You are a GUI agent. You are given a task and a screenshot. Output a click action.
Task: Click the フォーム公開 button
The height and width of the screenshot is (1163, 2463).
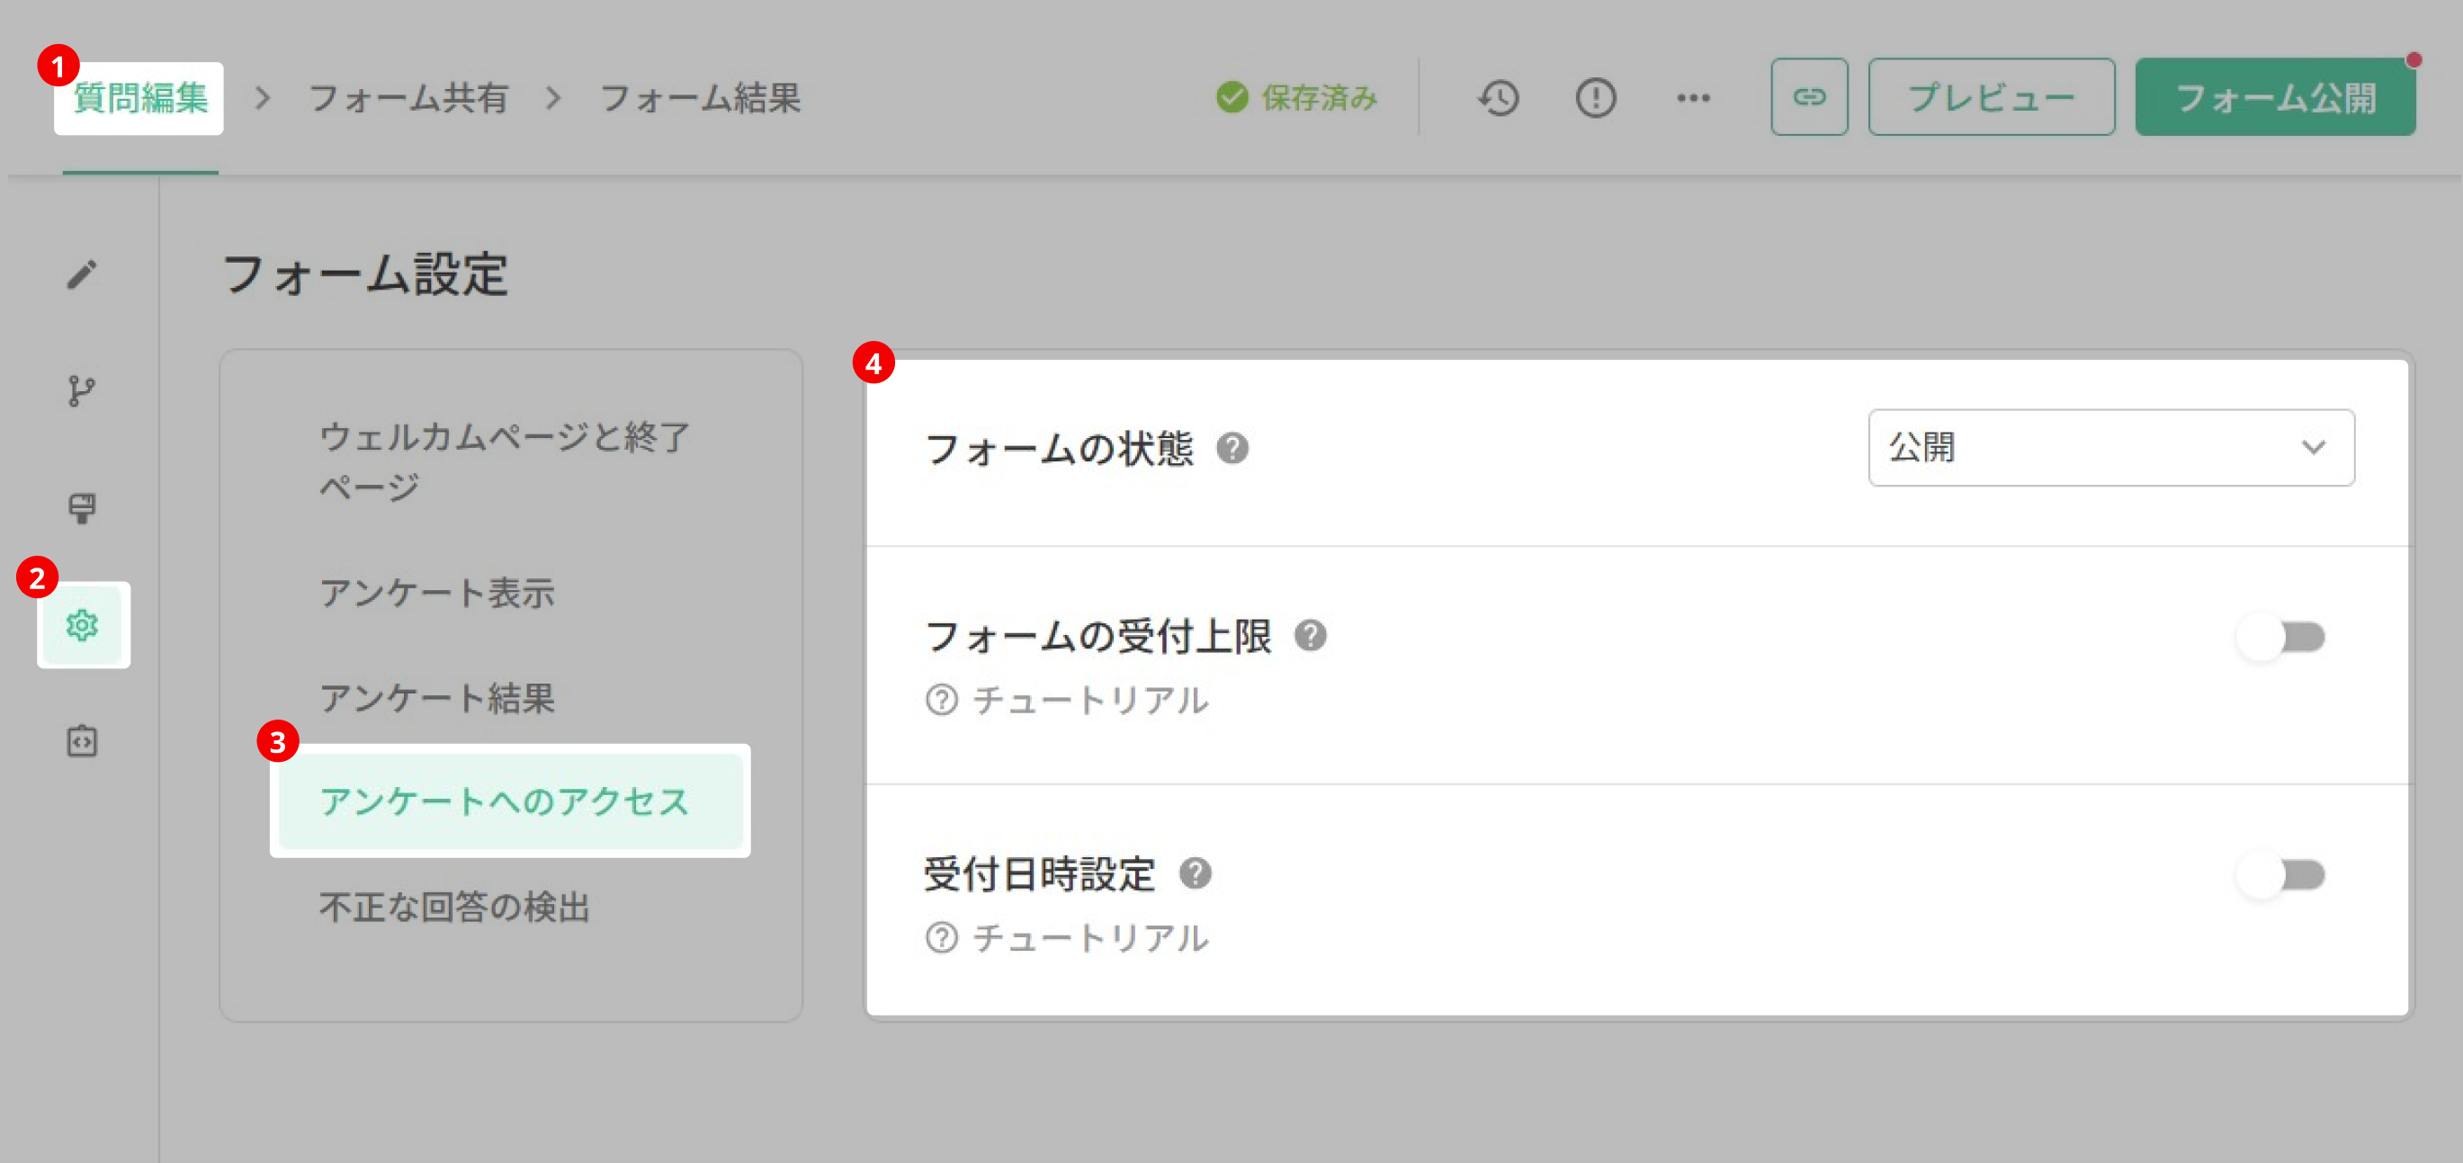pyautogui.click(x=2276, y=96)
